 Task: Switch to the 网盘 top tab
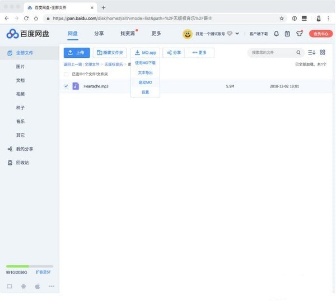pos(73,34)
